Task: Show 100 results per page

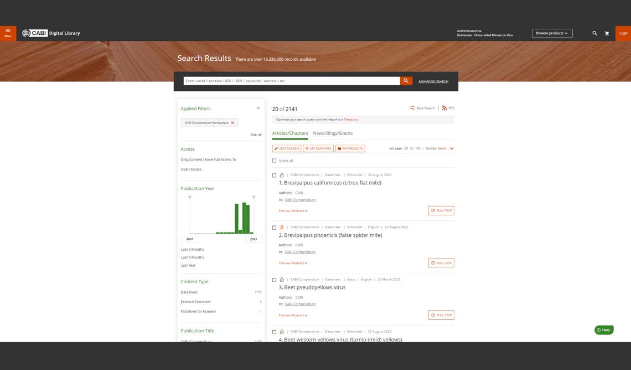Action: click(418, 149)
